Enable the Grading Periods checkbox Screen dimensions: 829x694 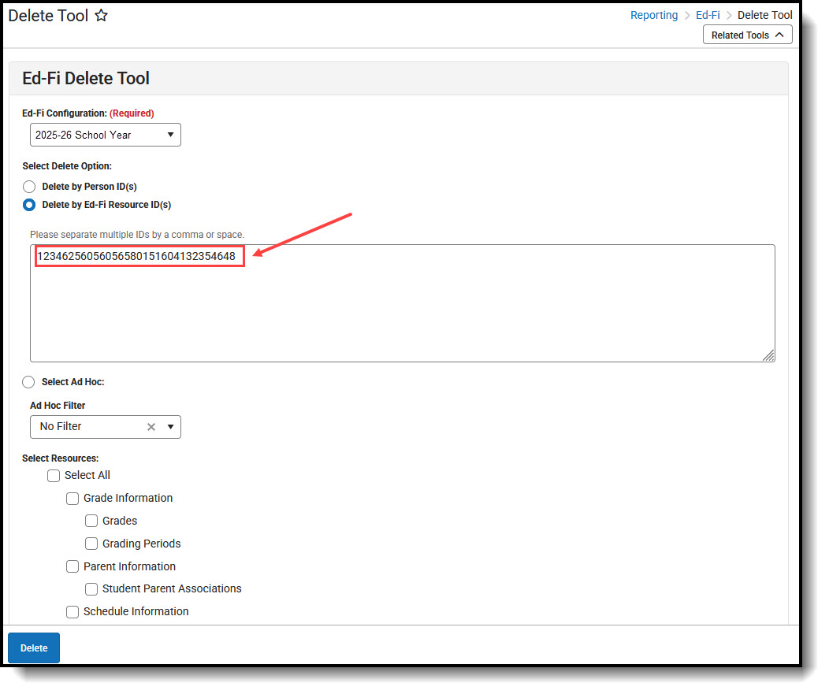pos(91,544)
